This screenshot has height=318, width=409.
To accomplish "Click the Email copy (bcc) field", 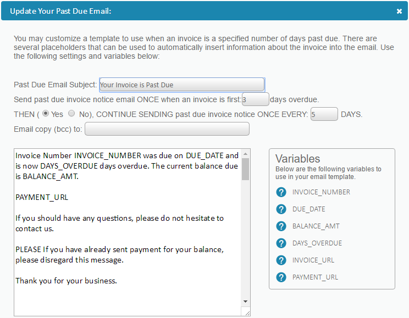I will pyautogui.click(x=167, y=129).
